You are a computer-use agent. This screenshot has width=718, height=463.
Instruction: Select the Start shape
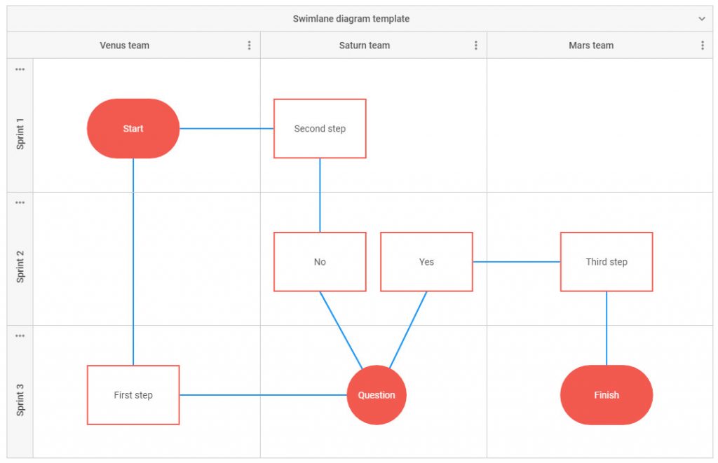click(133, 128)
